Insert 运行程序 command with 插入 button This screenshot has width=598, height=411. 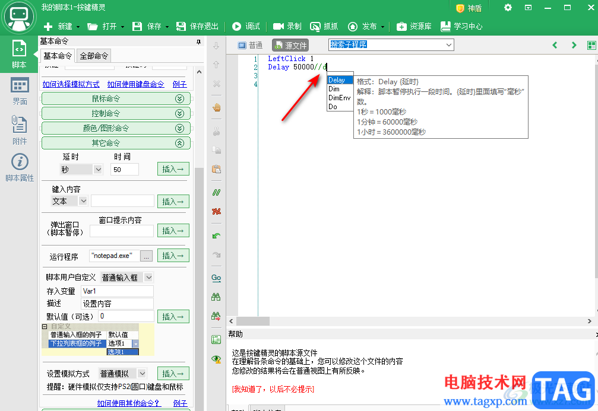173,256
